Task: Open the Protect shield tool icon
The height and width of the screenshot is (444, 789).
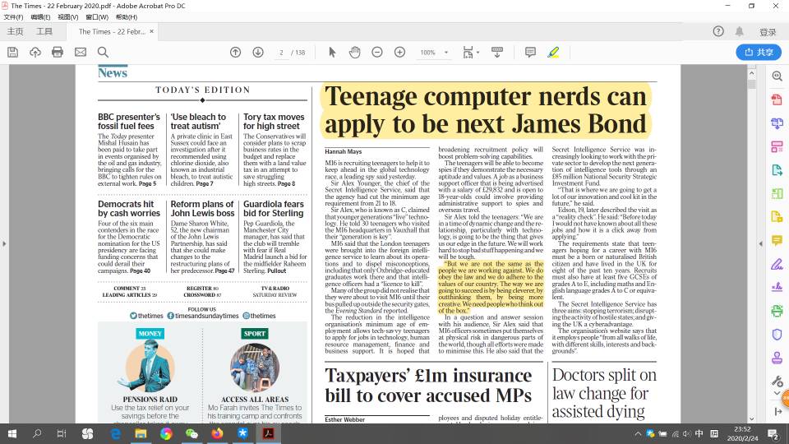Action: tap(777, 335)
